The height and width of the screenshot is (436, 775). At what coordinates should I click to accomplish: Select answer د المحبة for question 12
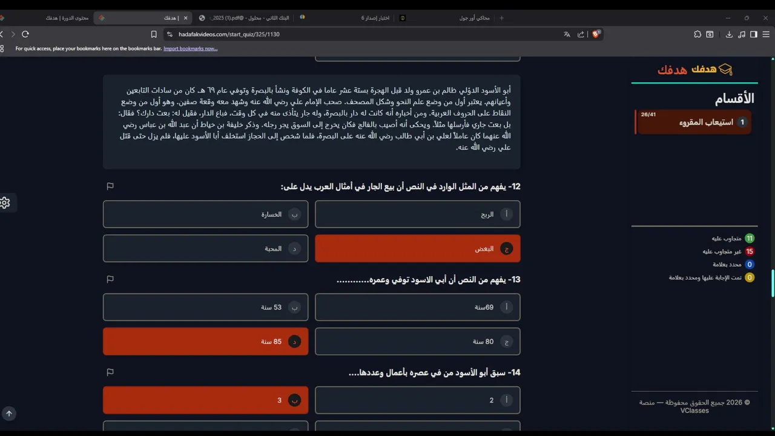(205, 248)
